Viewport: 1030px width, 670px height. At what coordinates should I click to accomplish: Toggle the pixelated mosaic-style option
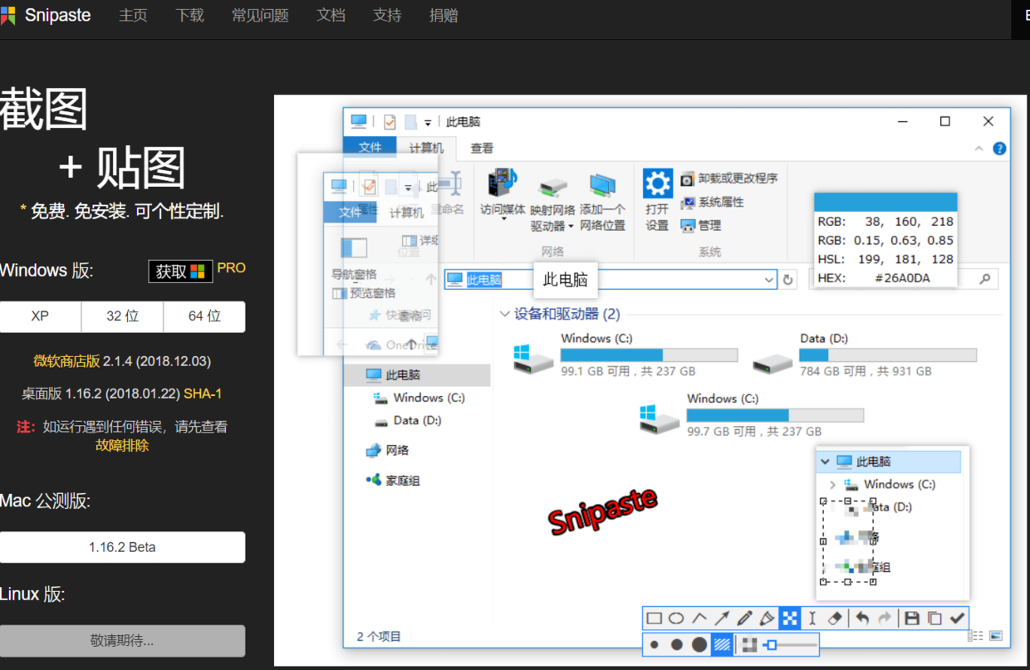(x=749, y=644)
